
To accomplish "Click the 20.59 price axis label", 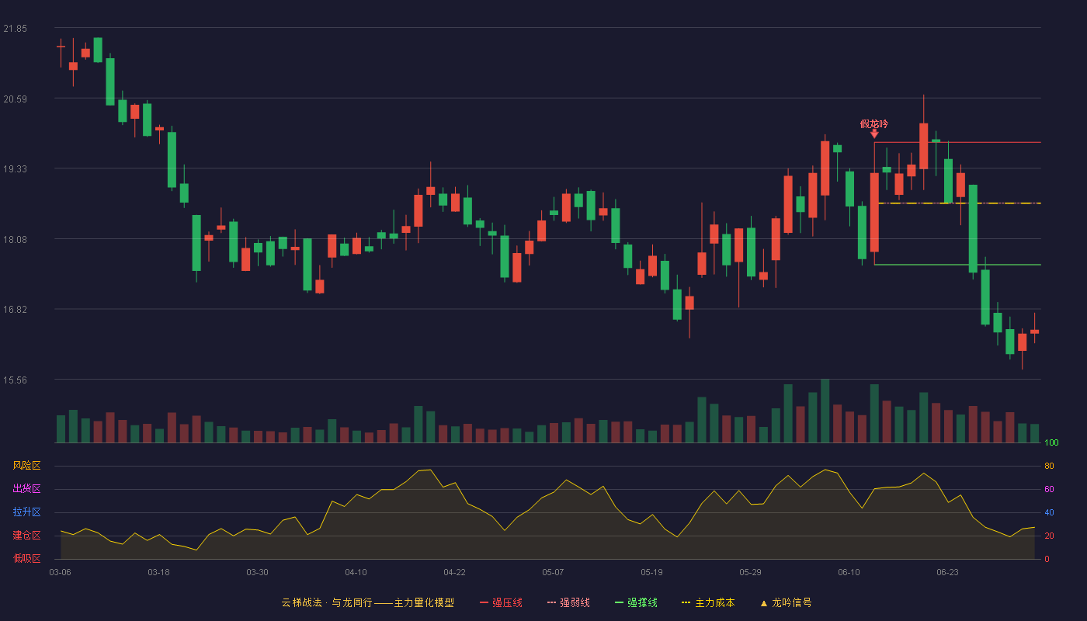I will click(x=15, y=99).
